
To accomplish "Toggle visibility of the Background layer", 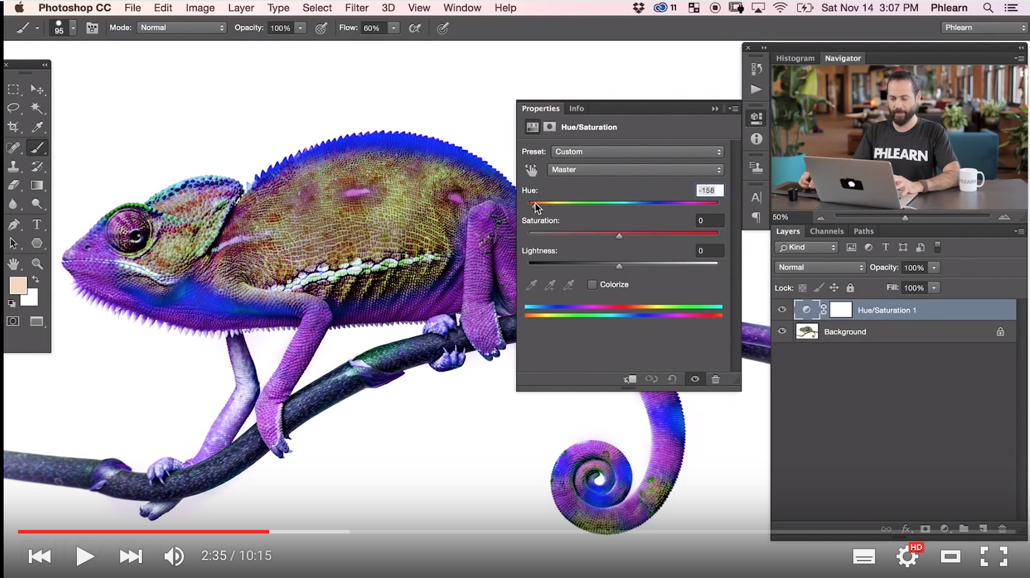I will tap(782, 332).
